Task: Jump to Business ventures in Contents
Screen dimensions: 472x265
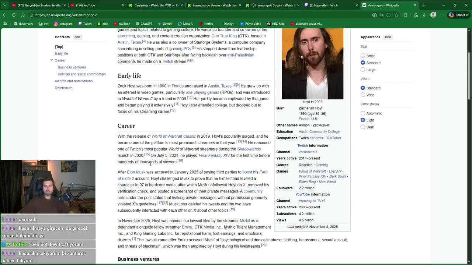Action: pyautogui.click(x=72, y=67)
